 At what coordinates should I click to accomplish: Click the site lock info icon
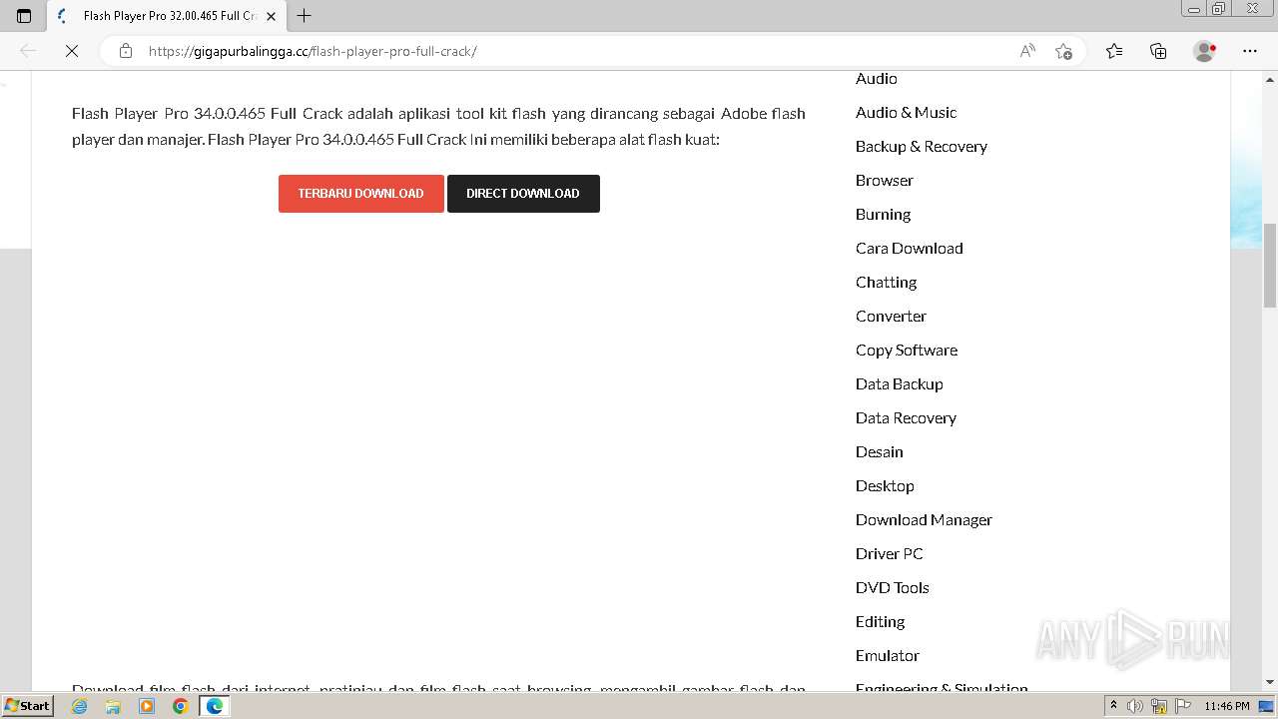[x=126, y=51]
